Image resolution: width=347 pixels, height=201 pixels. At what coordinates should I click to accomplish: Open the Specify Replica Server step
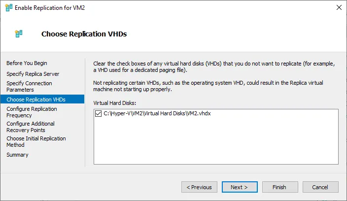coord(33,74)
